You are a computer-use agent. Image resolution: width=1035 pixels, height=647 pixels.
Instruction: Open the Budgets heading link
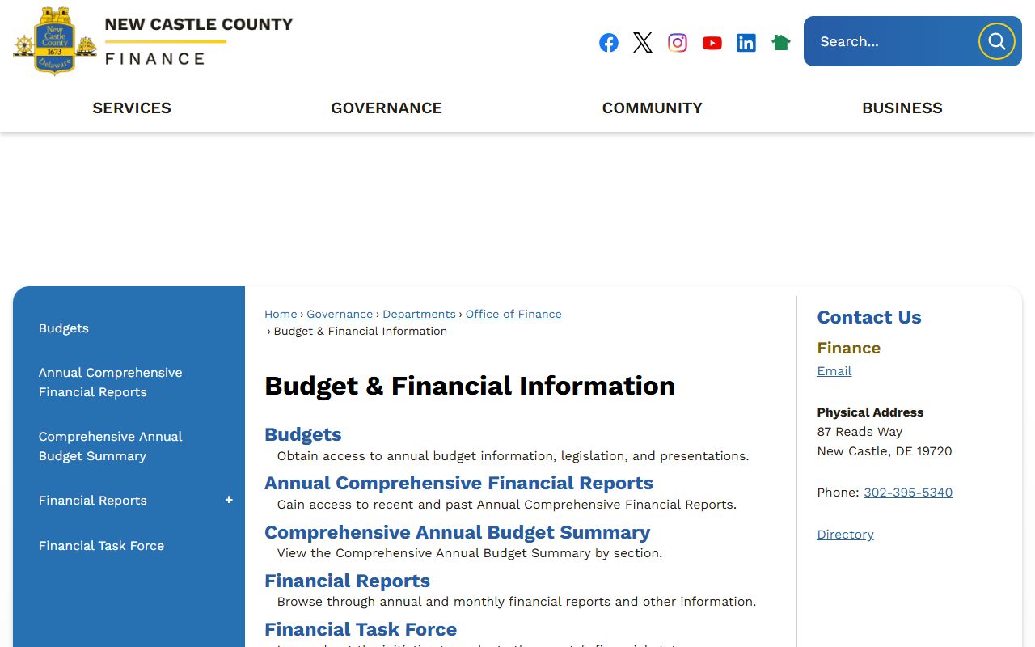click(x=303, y=434)
